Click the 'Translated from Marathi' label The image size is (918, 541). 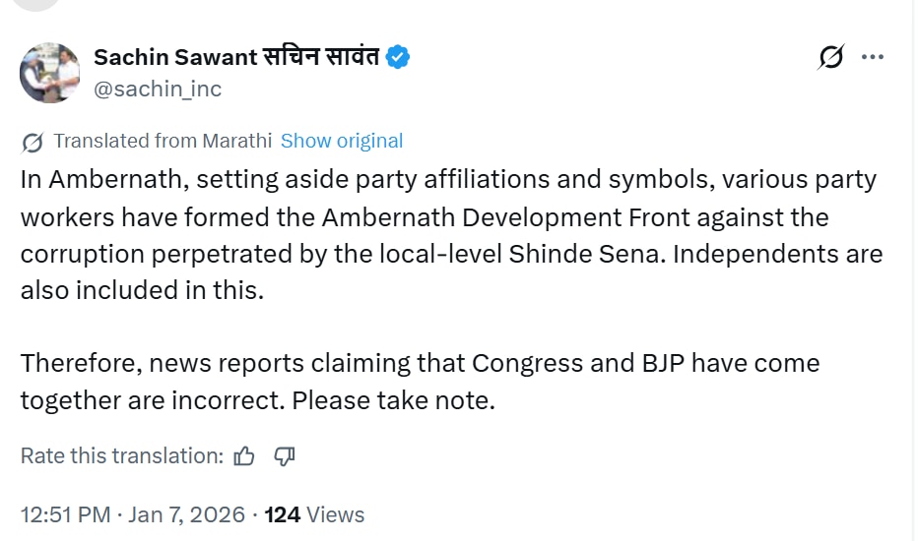tap(163, 141)
